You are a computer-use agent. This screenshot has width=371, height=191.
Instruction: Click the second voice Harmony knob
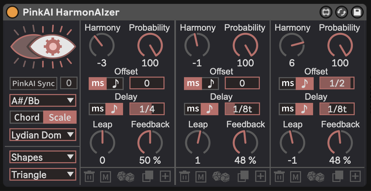point(197,46)
